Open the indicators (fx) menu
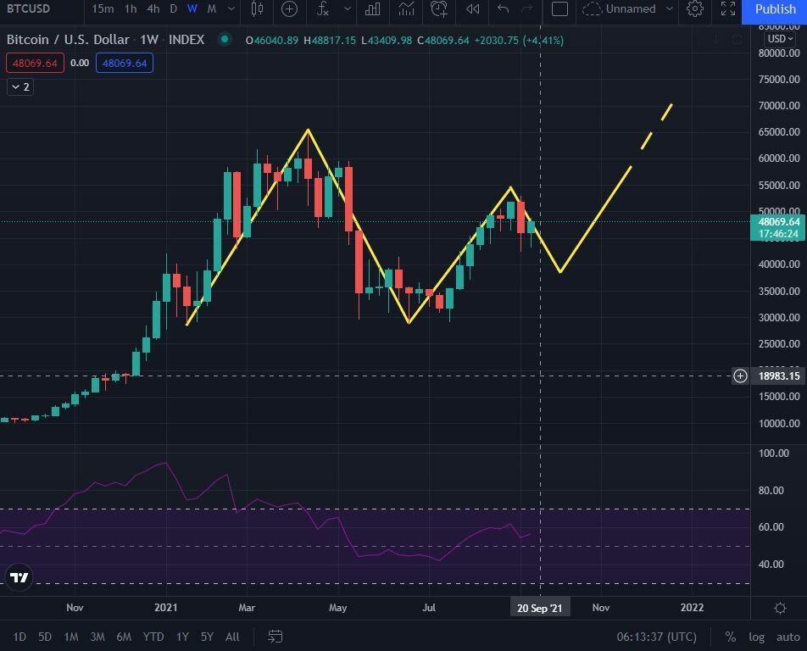 323,9
